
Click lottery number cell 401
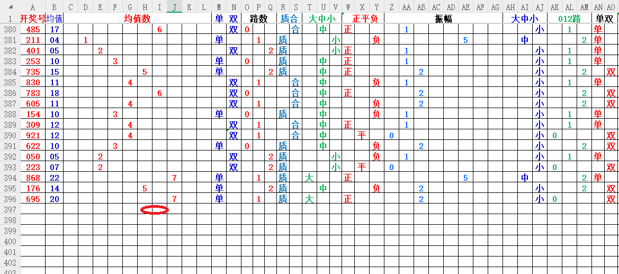32,50
